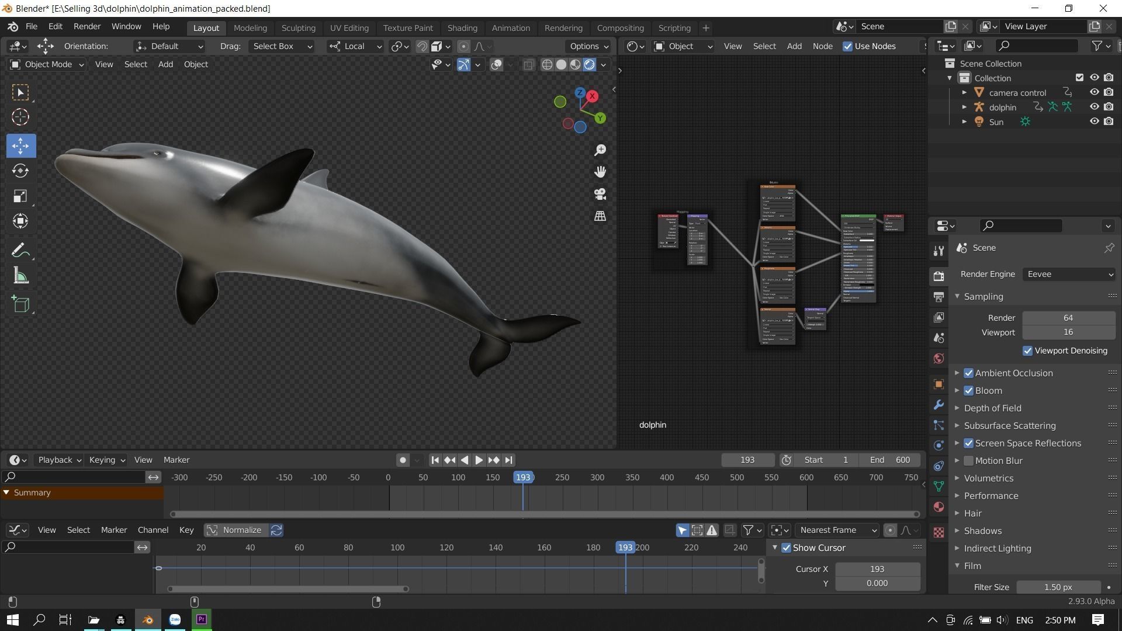Image resolution: width=1122 pixels, height=631 pixels.
Task: Adjust the Render samples field showing 64
Action: (1068, 318)
